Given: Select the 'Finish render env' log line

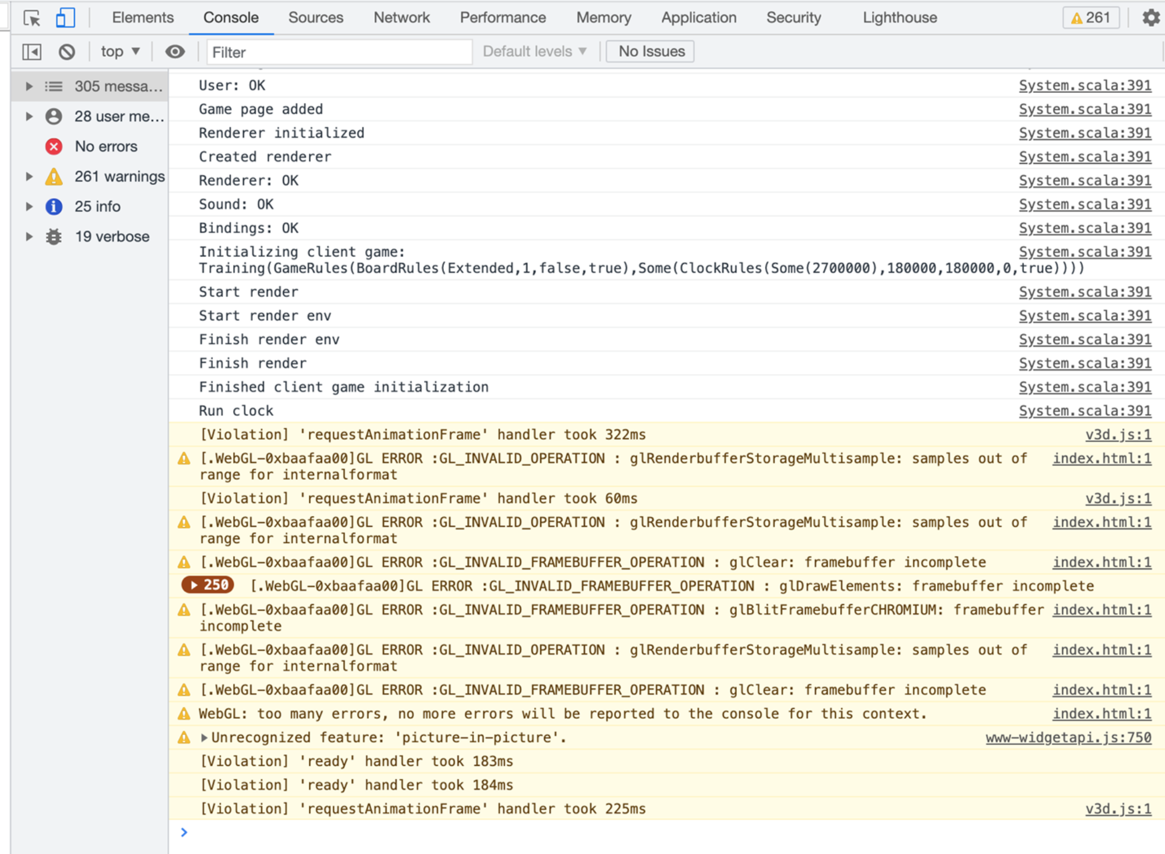Looking at the screenshot, I should [269, 339].
